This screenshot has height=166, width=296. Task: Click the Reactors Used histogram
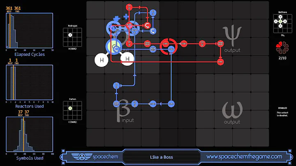click(x=30, y=83)
